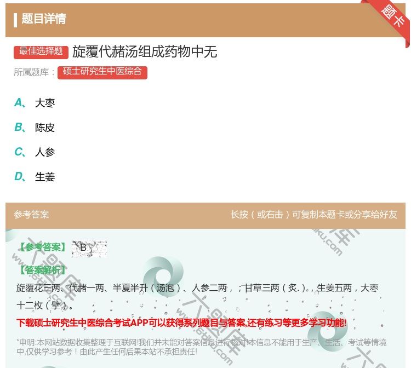Click the white bar beside 题目详情
The width and height of the screenshot is (411, 368).
tap(15, 20)
